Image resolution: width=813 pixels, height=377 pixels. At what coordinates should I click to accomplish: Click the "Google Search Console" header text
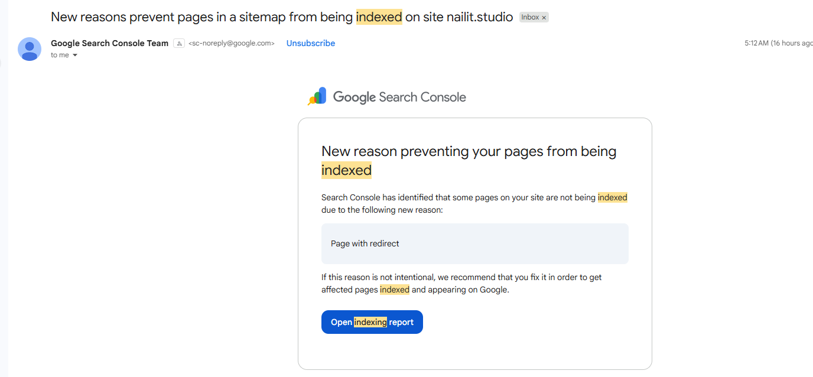399,97
